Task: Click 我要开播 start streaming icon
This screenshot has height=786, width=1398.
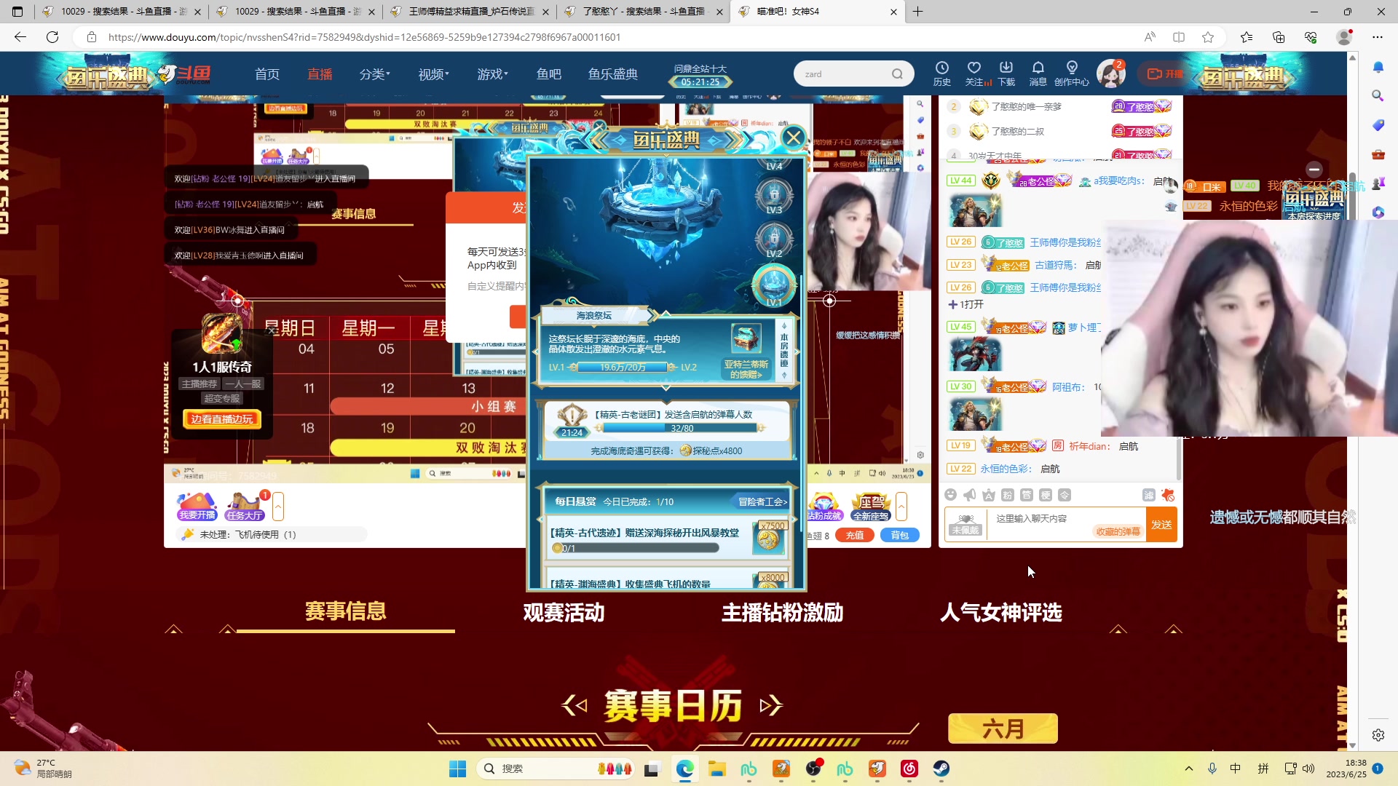Action: (x=197, y=507)
